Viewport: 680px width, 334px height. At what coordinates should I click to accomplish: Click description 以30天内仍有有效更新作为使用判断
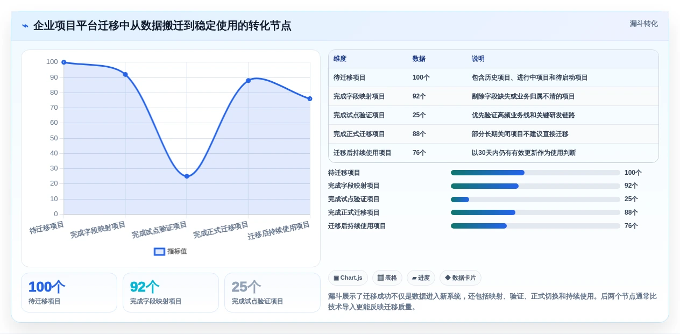coord(524,153)
